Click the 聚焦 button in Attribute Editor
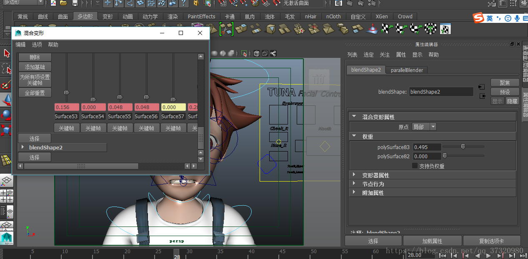The image size is (528, 259). tap(505, 82)
